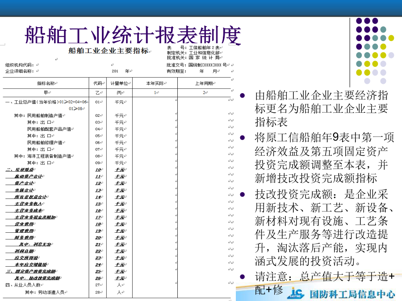
Task: Click the code cell '03'
Action: pyautogui.click(x=98, y=122)
